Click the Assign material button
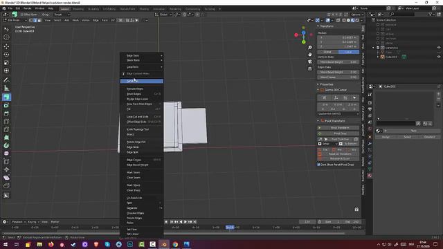443x249 pixels. tap(386, 137)
